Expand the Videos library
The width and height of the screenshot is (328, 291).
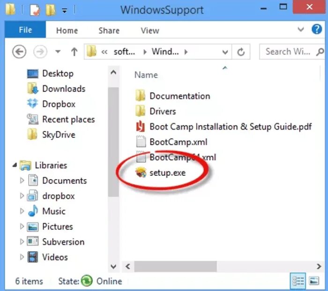coord(22,257)
